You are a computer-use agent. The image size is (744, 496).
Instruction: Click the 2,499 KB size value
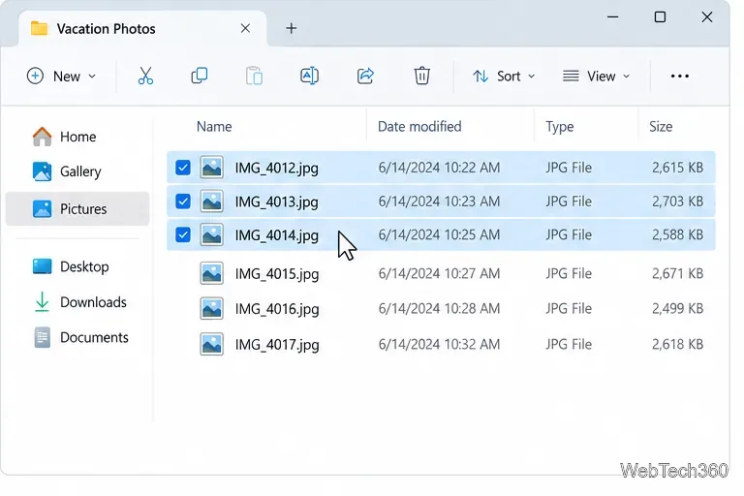[677, 308]
